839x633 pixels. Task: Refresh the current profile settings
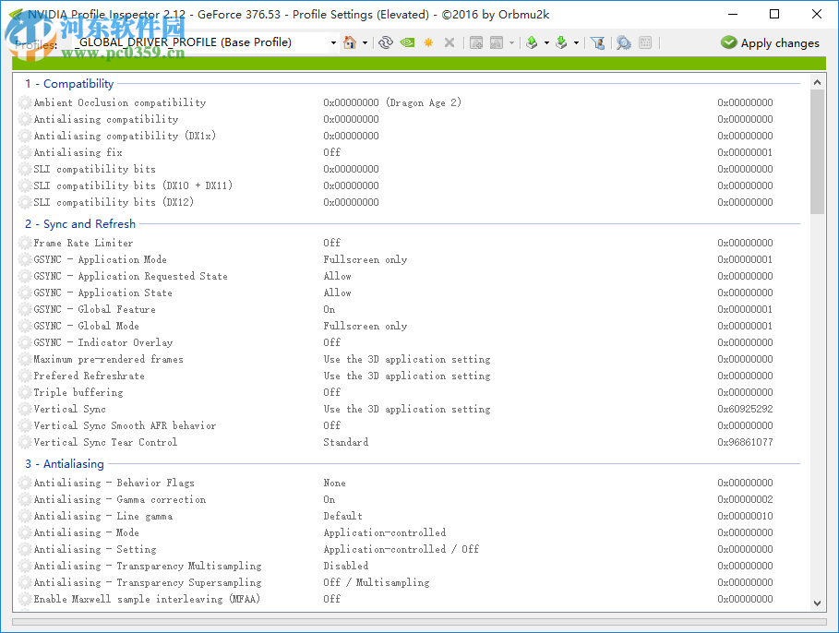coord(385,42)
